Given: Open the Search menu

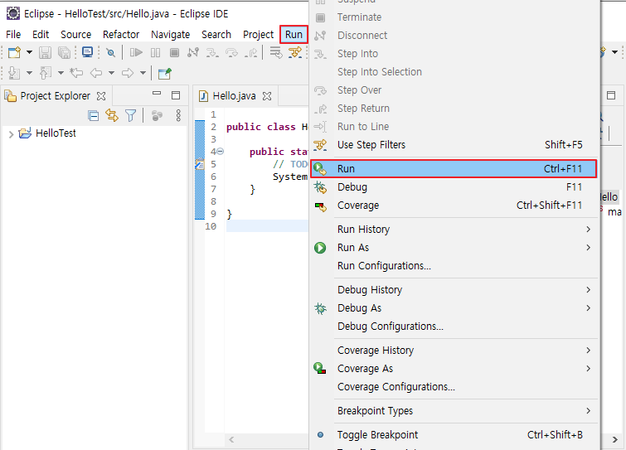Looking at the screenshot, I should 216,35.
